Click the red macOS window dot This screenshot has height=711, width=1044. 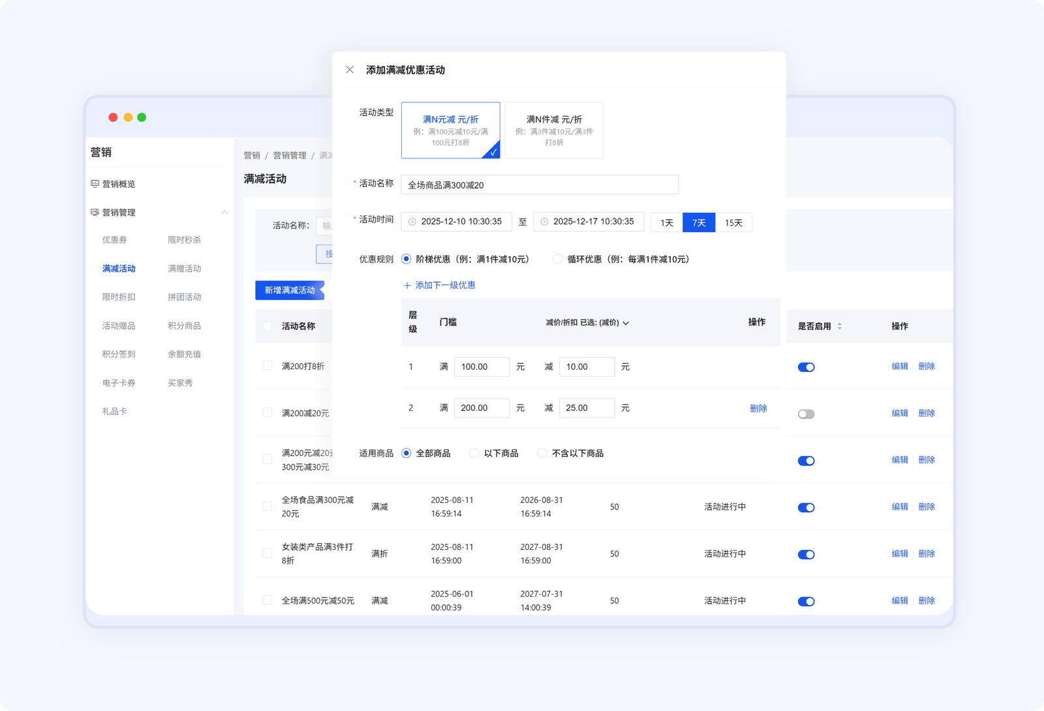113,117
